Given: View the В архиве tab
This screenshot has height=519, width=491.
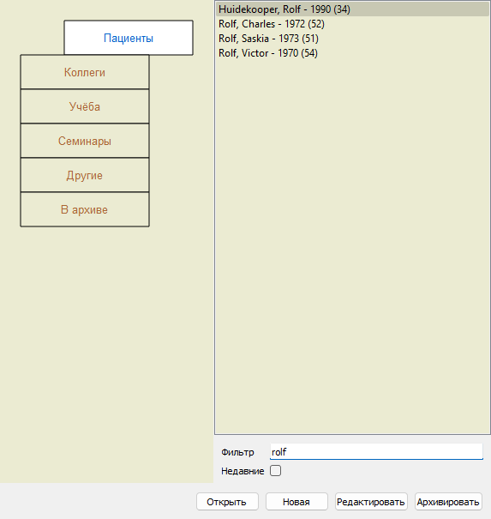Looking at the screenshot, I should coord(85,210).
